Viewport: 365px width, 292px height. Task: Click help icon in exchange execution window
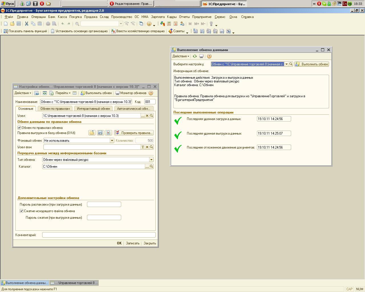209,56
